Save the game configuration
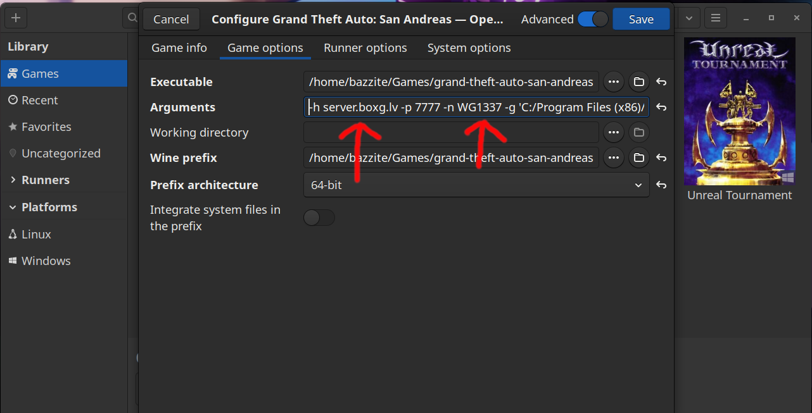 click(641, 19)
